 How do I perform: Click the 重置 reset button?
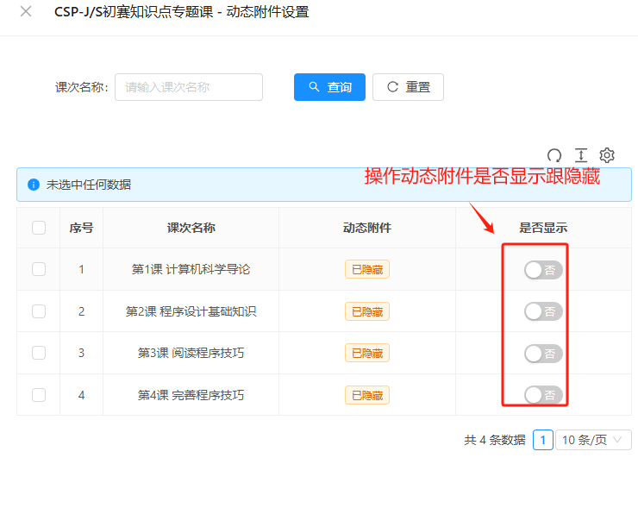pyautogui.click(x=408, y=87)
